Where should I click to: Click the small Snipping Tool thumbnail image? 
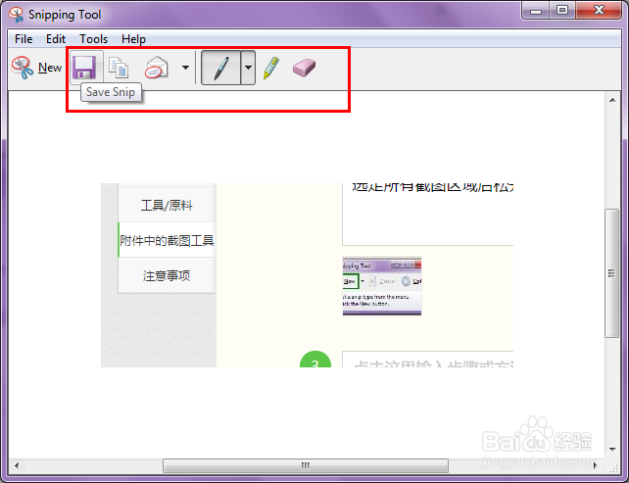(x=382, y=286)
